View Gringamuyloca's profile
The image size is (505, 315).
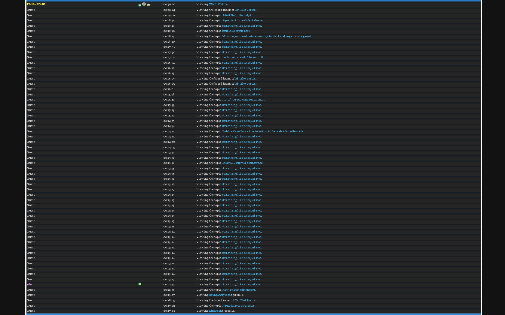220,295
